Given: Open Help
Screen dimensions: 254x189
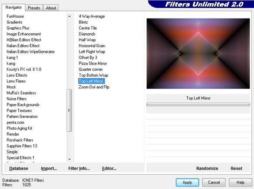Looking at the screenshot, I should click(241, 182).
